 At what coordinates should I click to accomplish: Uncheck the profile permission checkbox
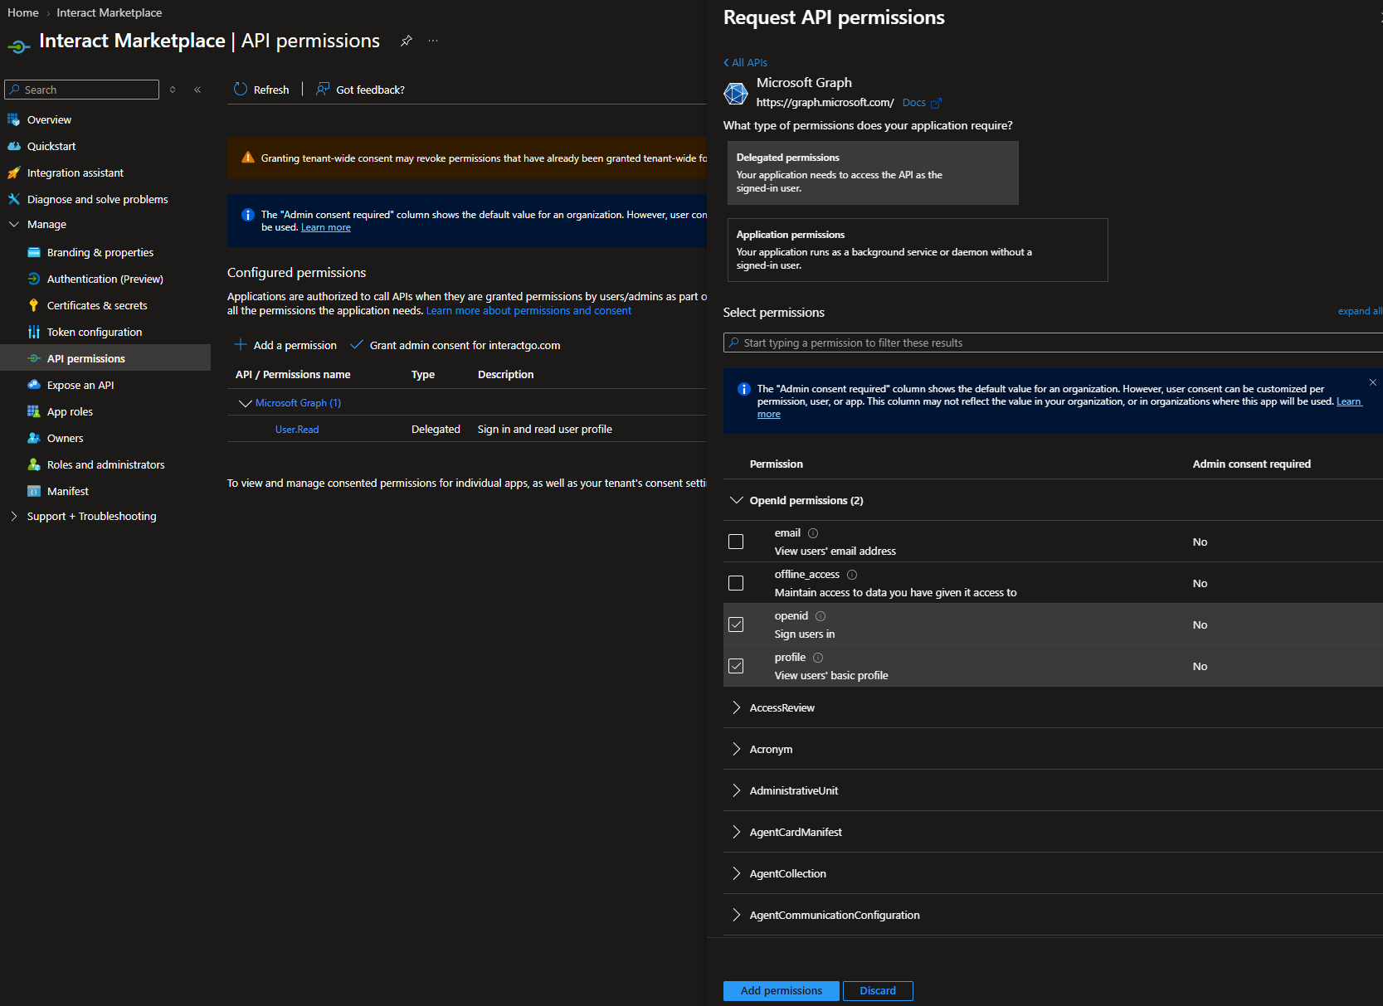(736, 666)
